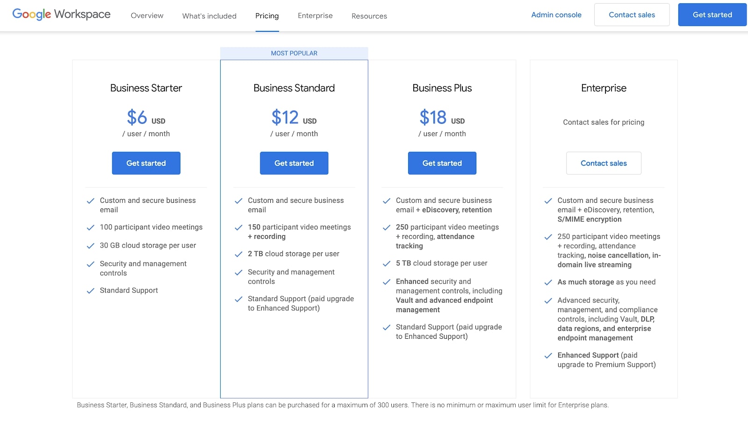Click checkmark beside S/MIME encryption feature
The width and height of the screenshot is (748, 422).
click(548, 201)
